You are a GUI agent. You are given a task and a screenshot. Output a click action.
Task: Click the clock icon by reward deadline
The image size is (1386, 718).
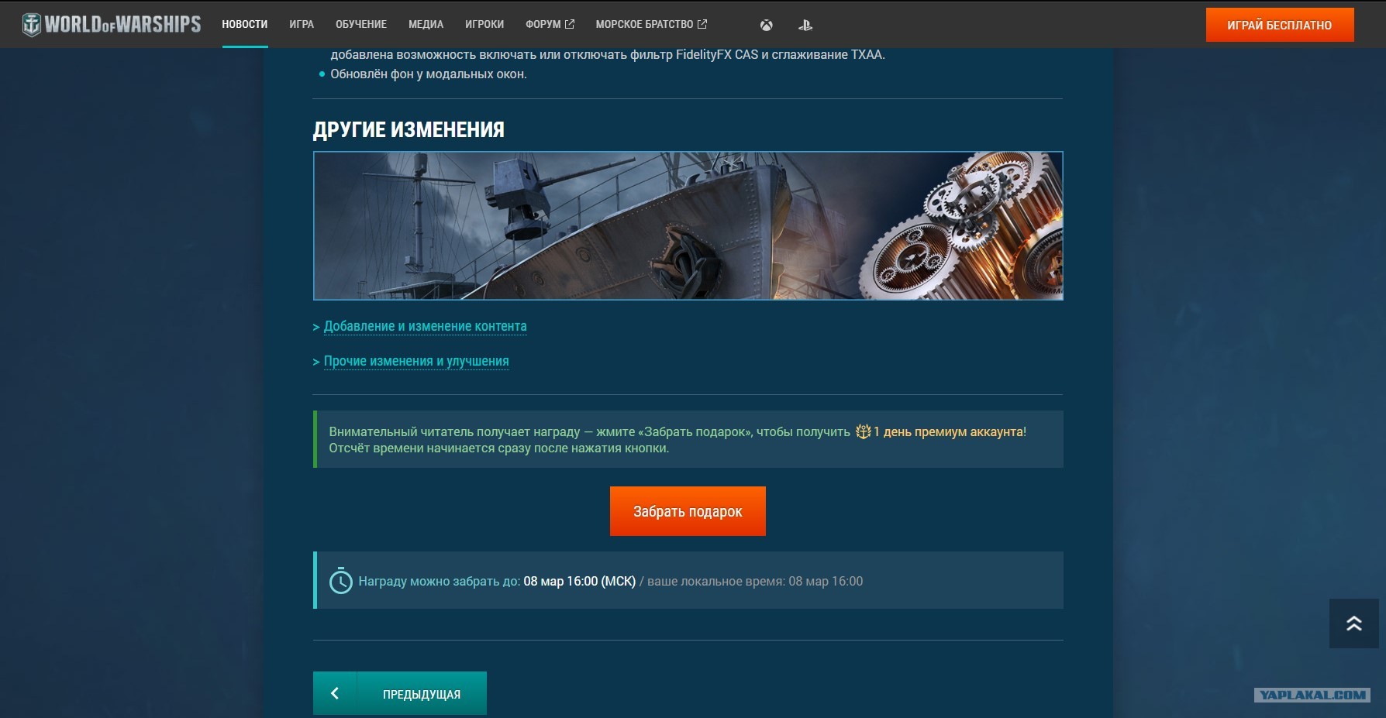(x=341, y=581)
